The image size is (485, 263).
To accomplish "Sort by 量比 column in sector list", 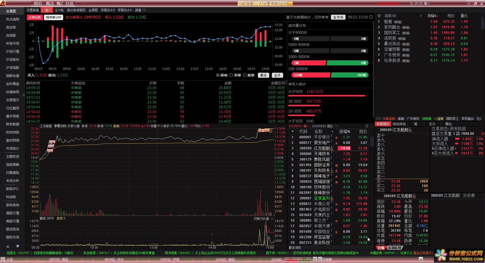I will [x=464, y=16].
